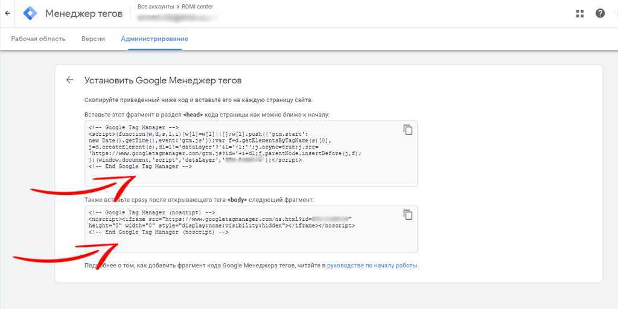The width and height of the screenshot is (618, 309).
Task: Switch to the Рабочая область tab
Action: [x=38, y=39]
